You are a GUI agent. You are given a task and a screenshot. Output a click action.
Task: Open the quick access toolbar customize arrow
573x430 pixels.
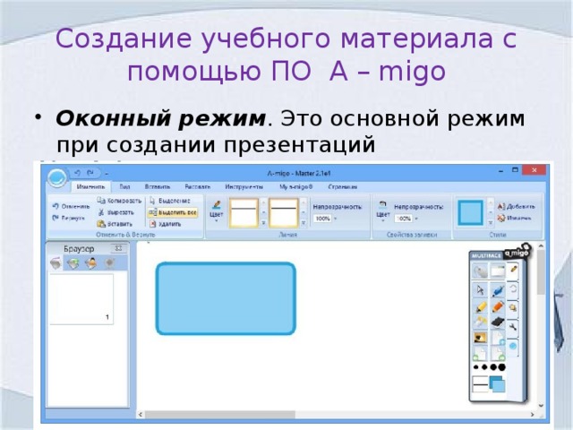coord(107,173)
